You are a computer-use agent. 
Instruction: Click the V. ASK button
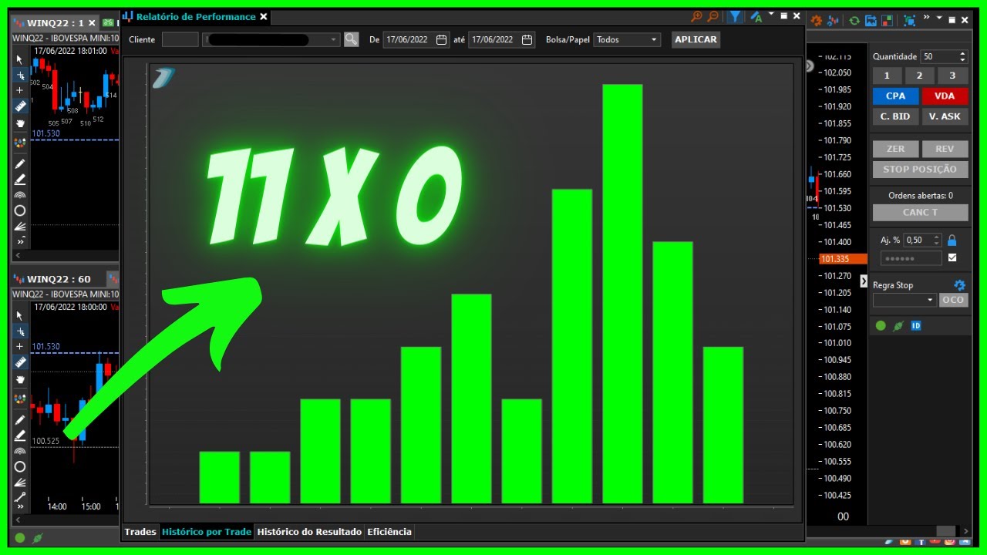pos(945,116)
